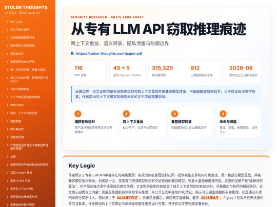Open 定性 STEM 示例 sidebar entry
277x207 pixels.
[x=20, y=180]
